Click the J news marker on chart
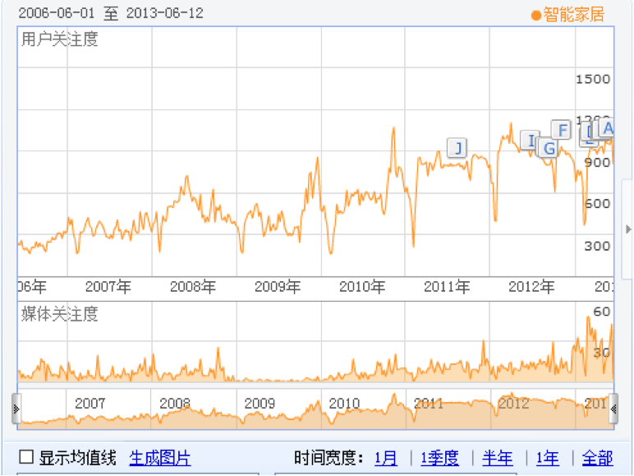The image size is (634, 476). coord(457,148)
